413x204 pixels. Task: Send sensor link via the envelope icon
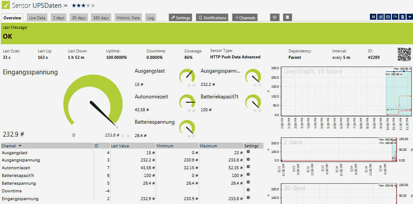(388, 17)
